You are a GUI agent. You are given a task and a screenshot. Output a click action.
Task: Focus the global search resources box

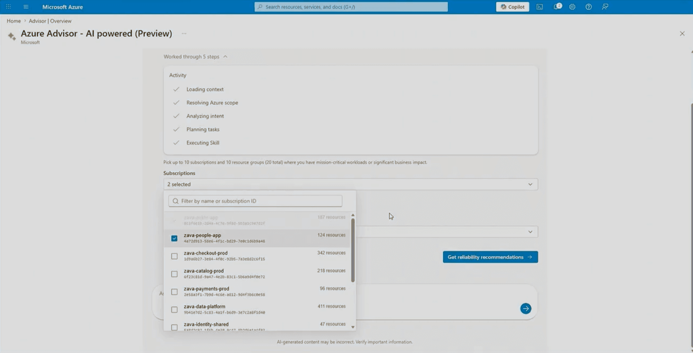click(351, 7)
